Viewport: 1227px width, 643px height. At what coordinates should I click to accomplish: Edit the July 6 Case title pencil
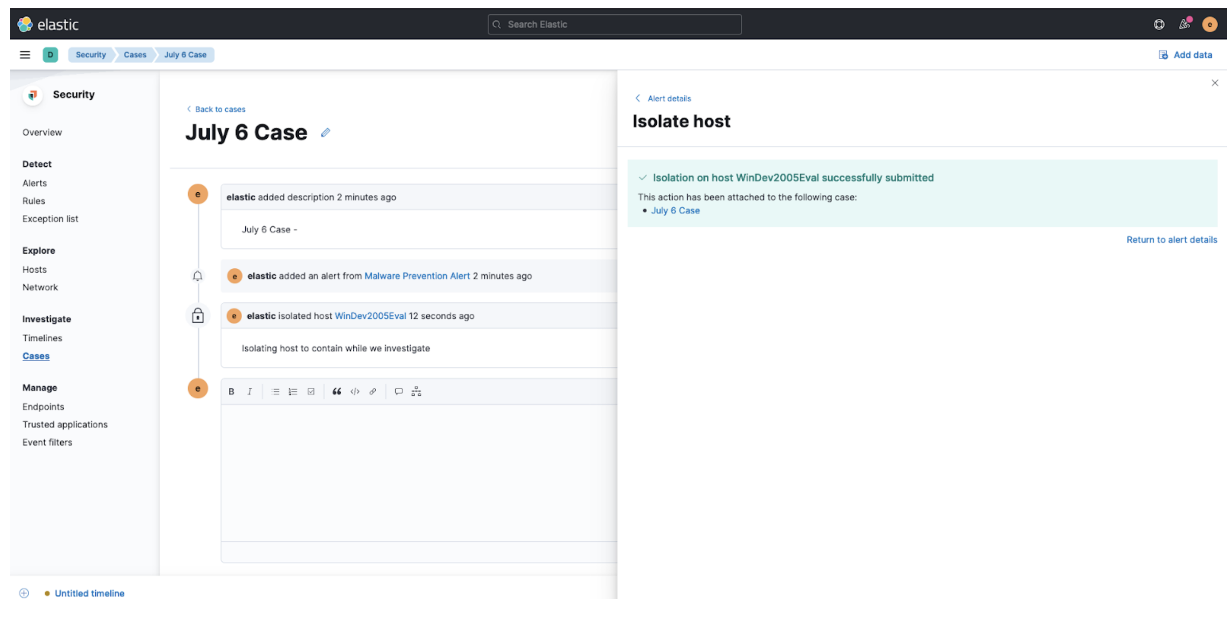(325, 132)
